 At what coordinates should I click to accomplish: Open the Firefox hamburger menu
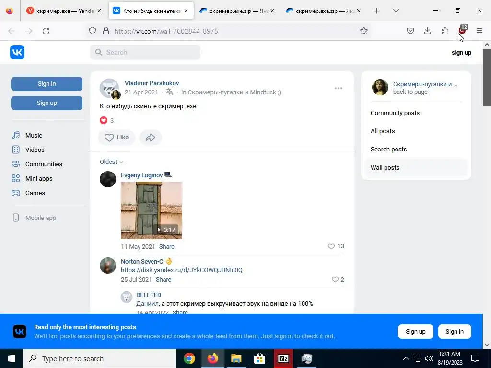479,31
